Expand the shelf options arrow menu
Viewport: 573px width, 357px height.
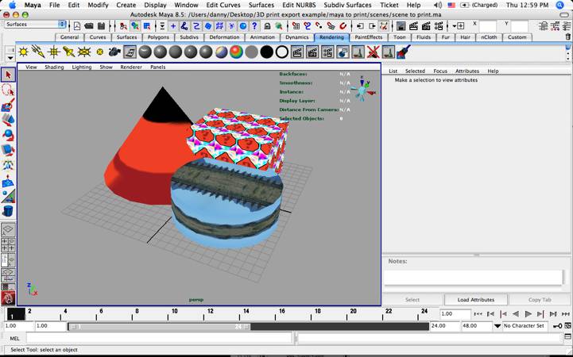tap(8, 56)
